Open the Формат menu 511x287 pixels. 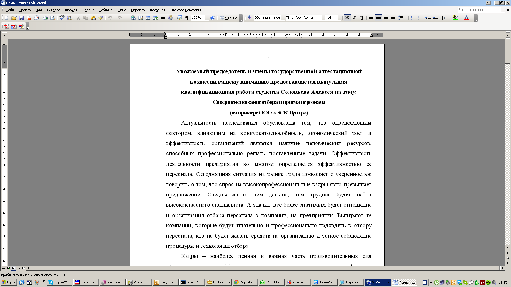(71, 10)
